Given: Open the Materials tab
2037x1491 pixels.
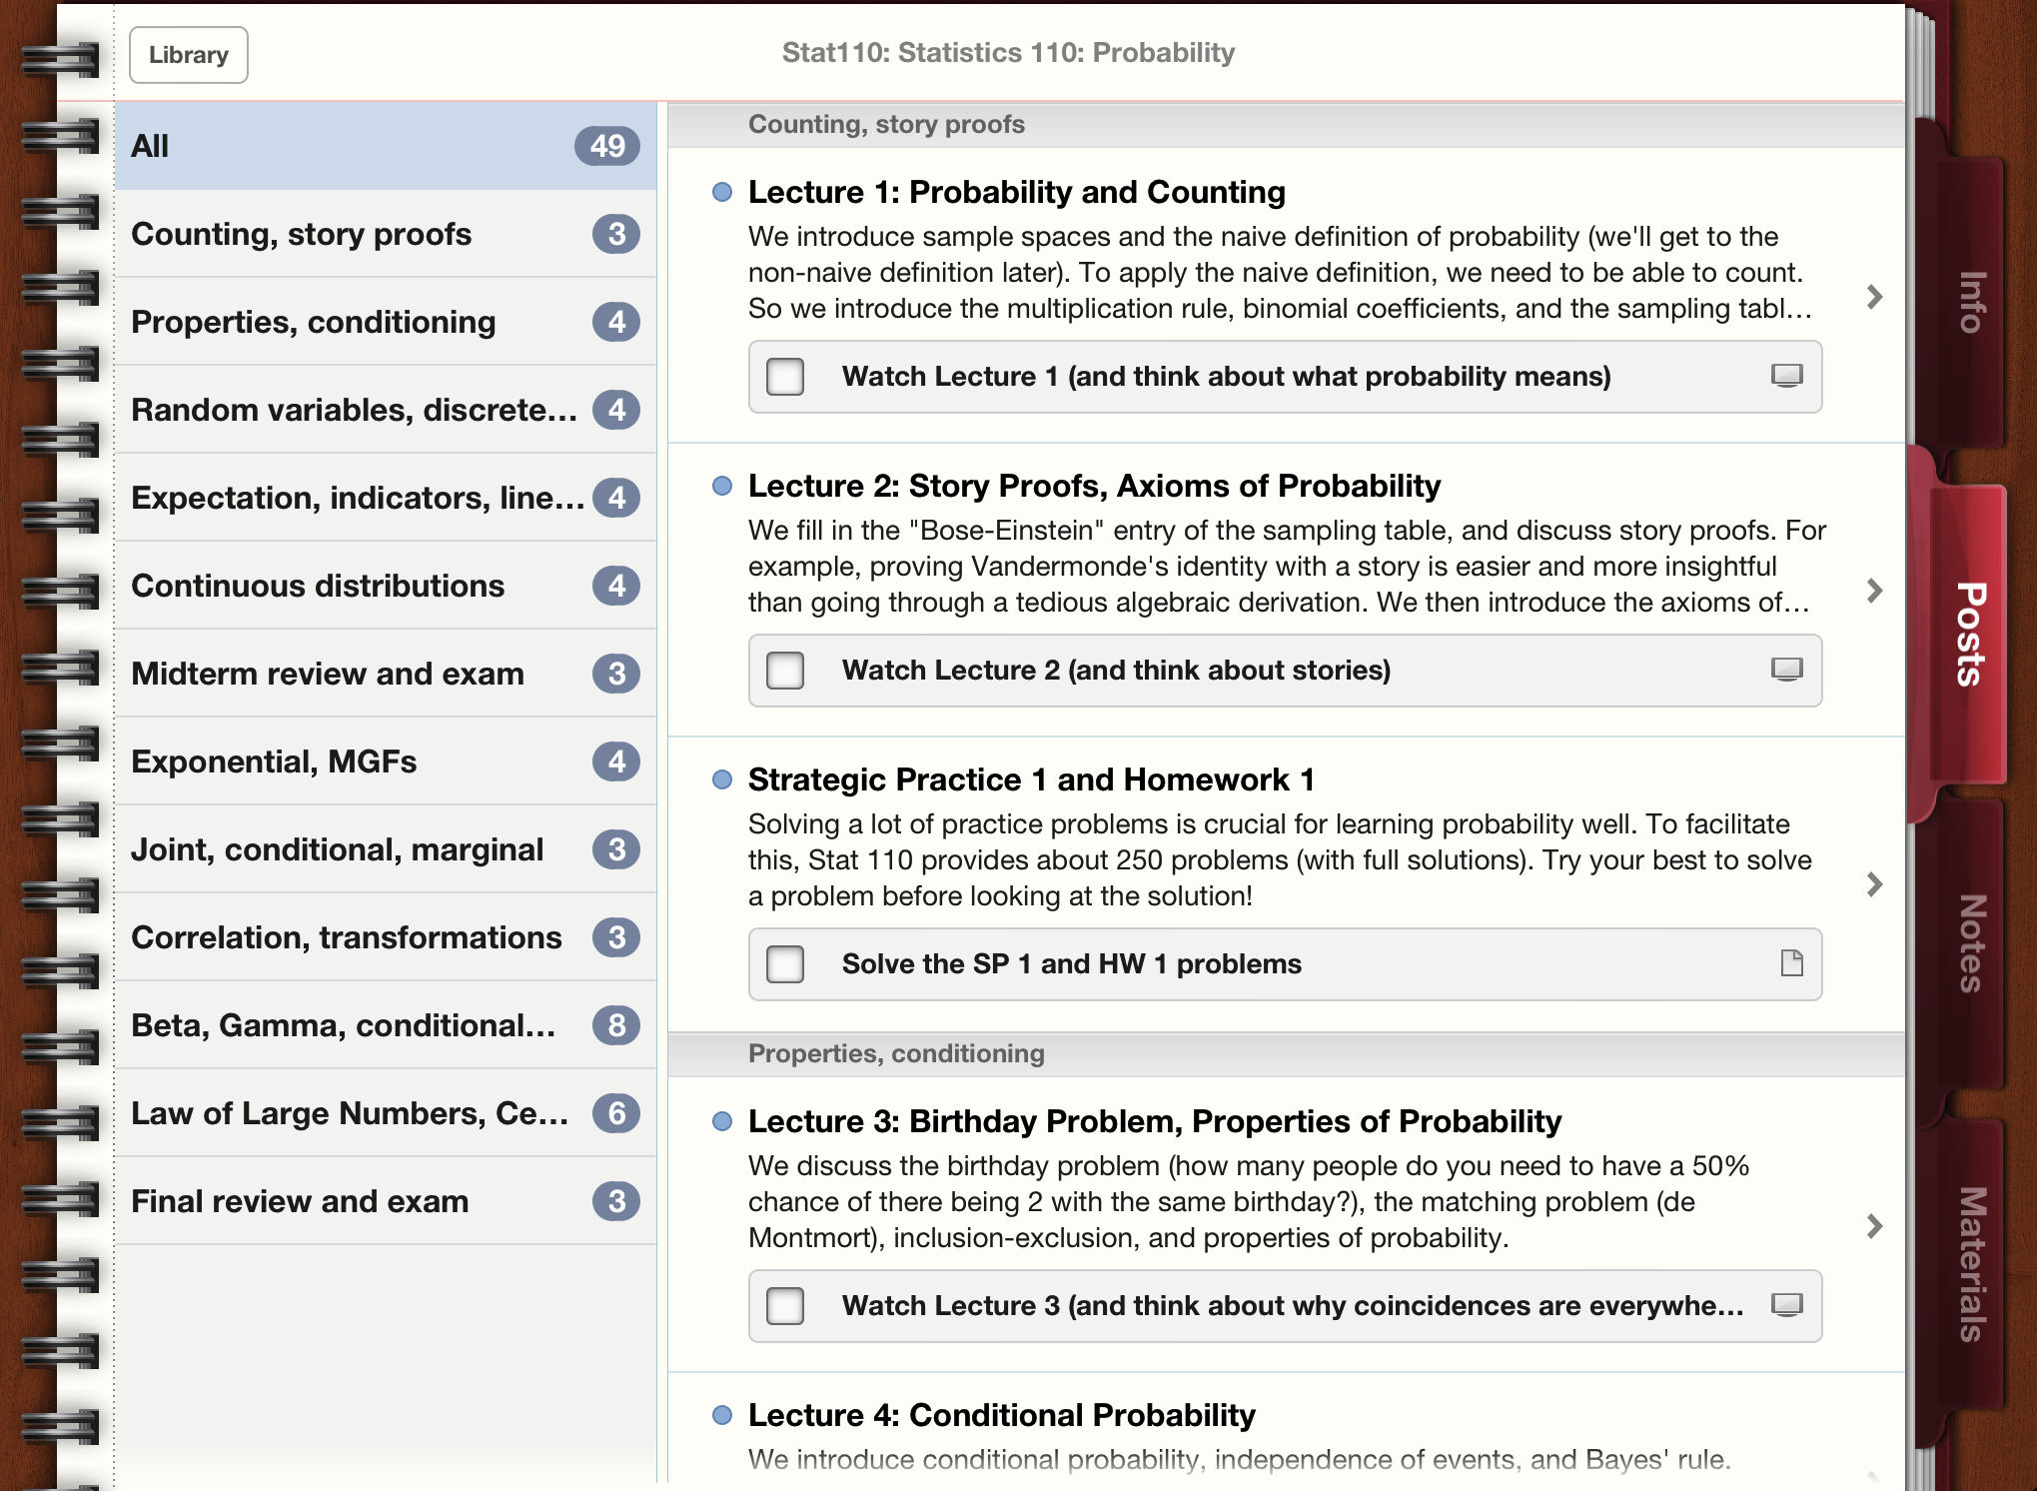Looking at the screenshot, I should click(1969, 1263).
